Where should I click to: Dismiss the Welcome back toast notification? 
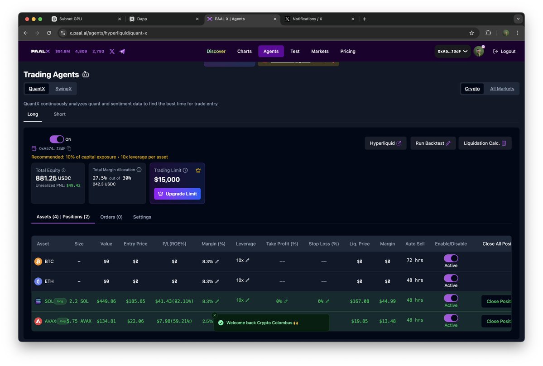pyautogui.click(x=215, y=315)
